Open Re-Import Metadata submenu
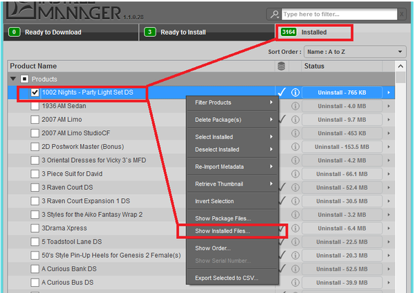 point(232,167)
